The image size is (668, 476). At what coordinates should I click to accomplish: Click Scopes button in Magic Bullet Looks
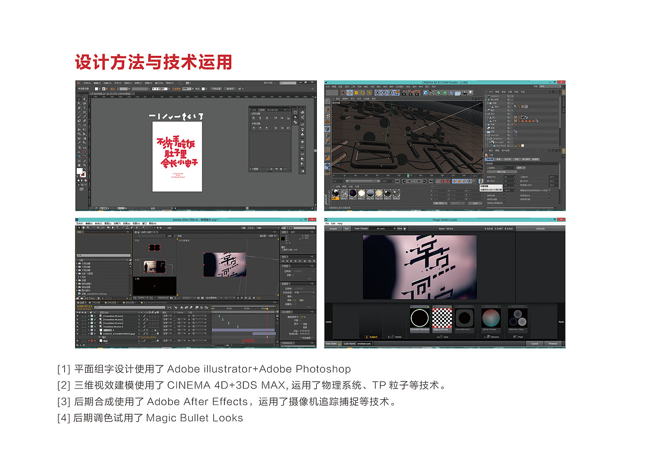tap(333, 229)
